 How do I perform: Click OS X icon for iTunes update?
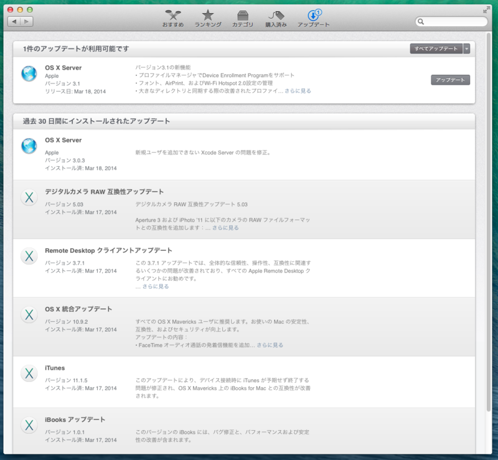(x=29, y=373)
